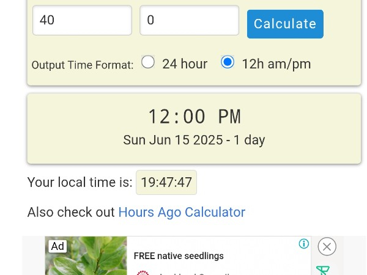The width and height of the screenshot is (367, 275).
Task: Focus the input field containing 40
Action: point(82,20)
